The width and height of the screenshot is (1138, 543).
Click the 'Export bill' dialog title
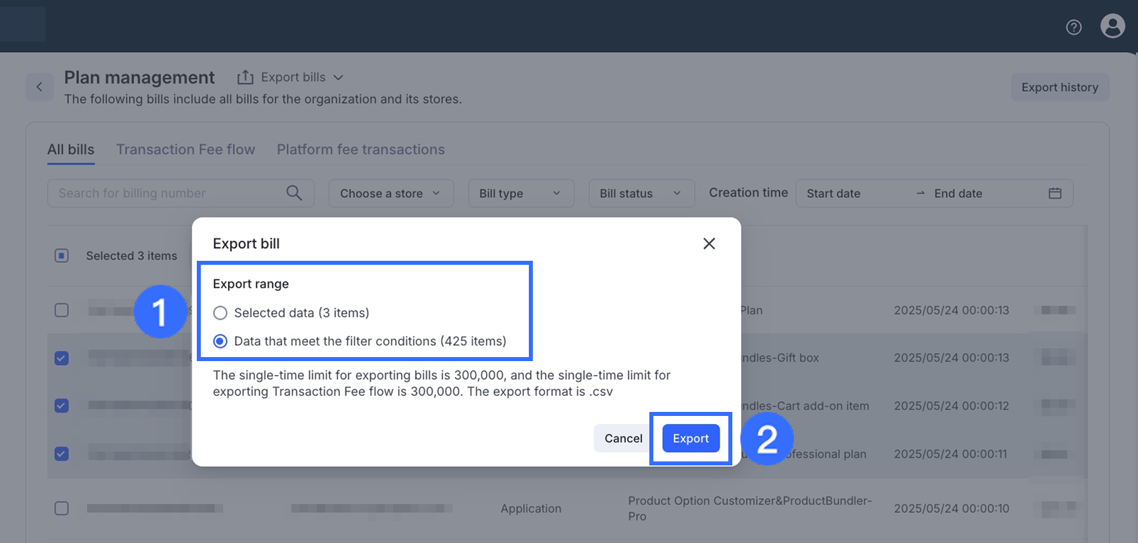(x=246, y=243)
